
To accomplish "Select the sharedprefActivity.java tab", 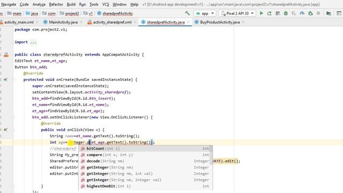I will pos(166,22).
